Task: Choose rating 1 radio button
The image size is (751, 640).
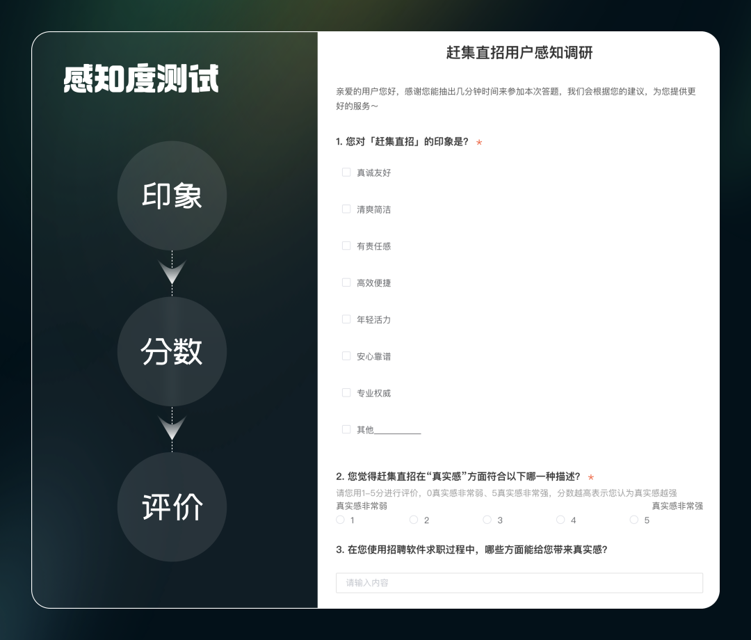Action: 341,520
